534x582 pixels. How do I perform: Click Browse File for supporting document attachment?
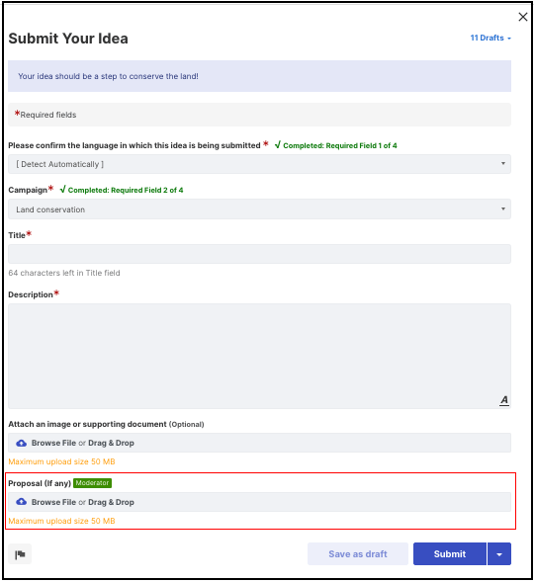point(53,443)
